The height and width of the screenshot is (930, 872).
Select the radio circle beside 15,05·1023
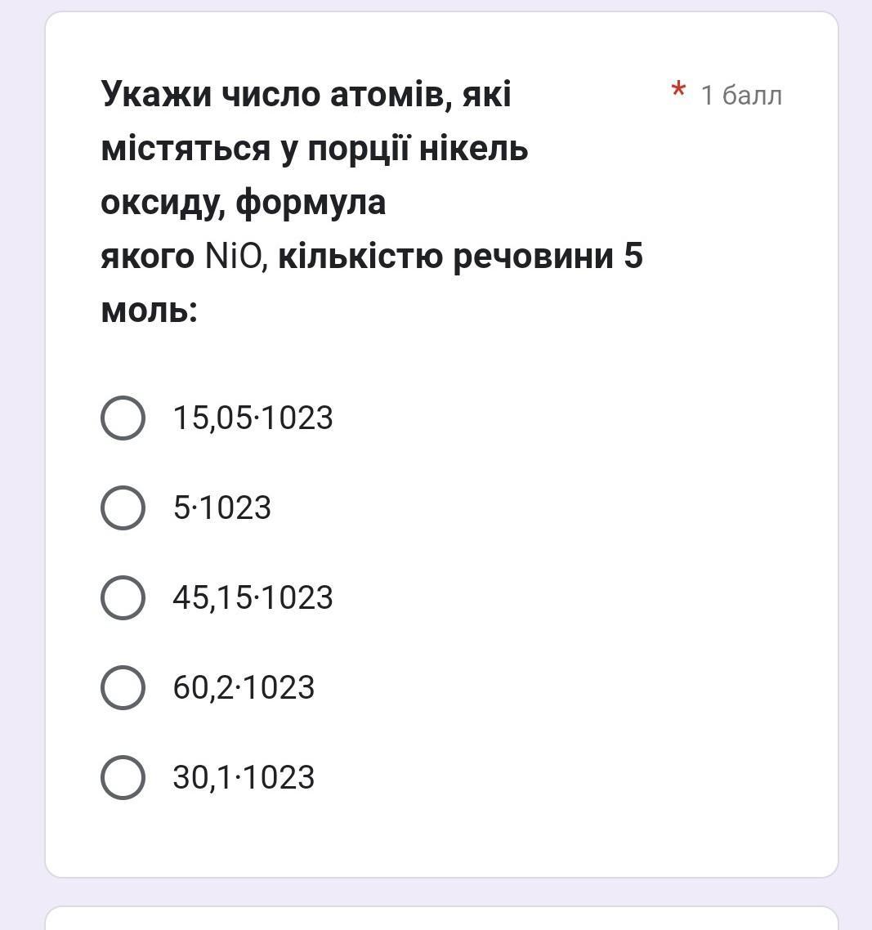123,418
